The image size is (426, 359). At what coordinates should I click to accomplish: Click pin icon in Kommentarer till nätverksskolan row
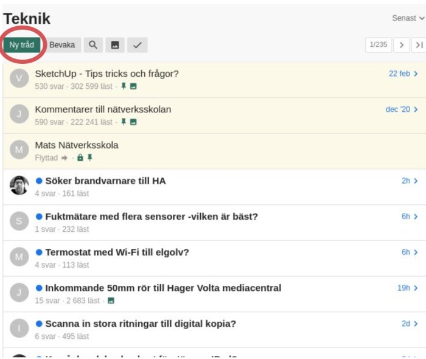click(x=124, y=122)
